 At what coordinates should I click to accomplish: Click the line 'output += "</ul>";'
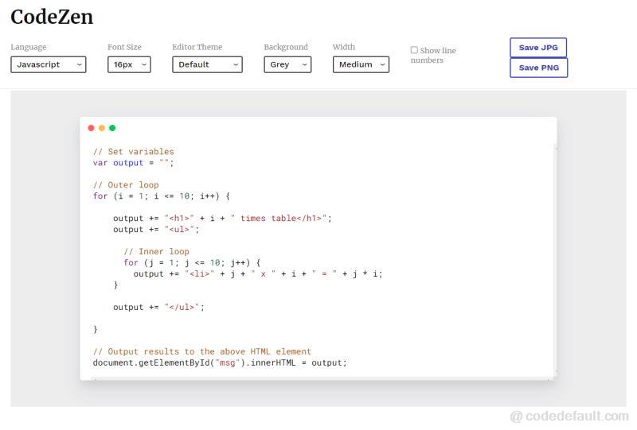click(158, 308)
